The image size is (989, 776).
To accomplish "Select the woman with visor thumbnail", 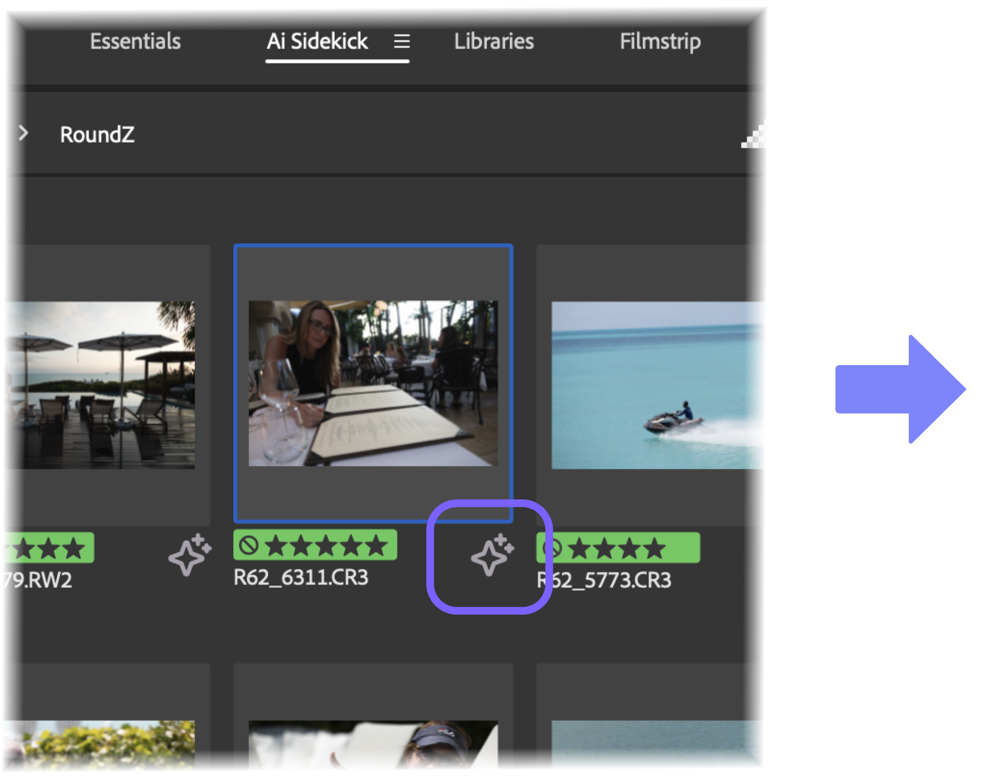I will pos(373,745).
